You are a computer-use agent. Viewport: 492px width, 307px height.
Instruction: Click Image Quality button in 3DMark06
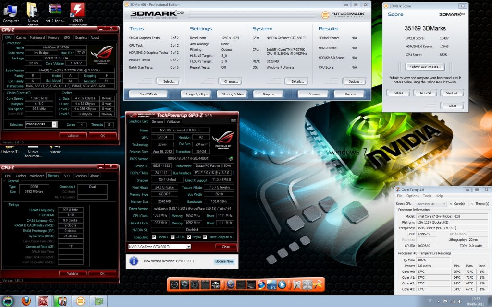click(197, 94)
